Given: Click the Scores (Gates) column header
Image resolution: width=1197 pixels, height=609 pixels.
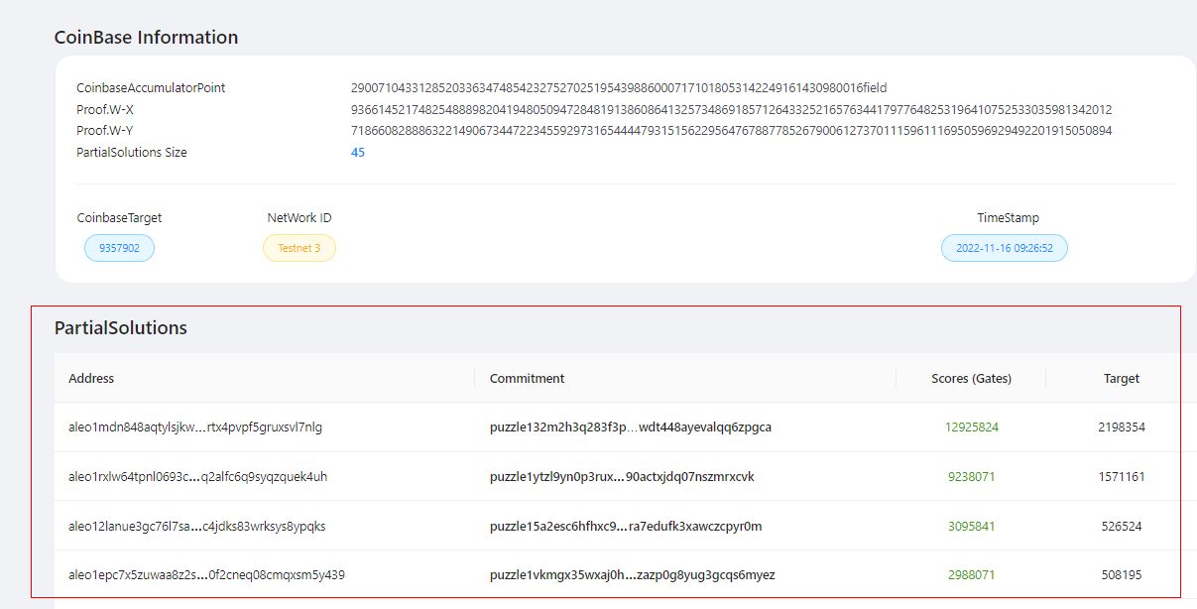Looking at the screenshot, I should click(972, 378).
